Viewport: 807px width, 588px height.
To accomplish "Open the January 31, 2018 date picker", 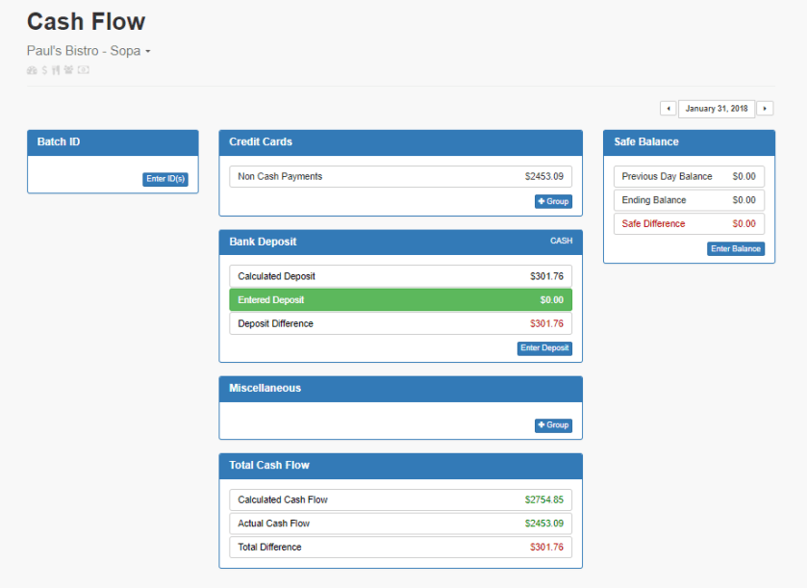I will click(717, 108).
